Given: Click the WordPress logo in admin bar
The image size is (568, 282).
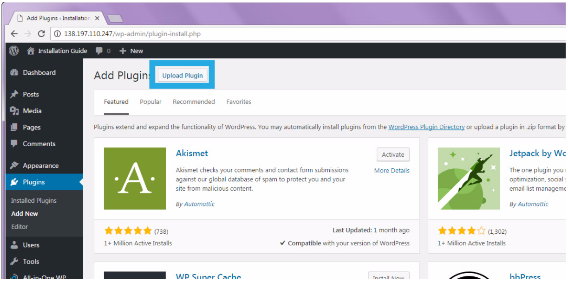Looking at the screenshot, I should tap(14, 51).
